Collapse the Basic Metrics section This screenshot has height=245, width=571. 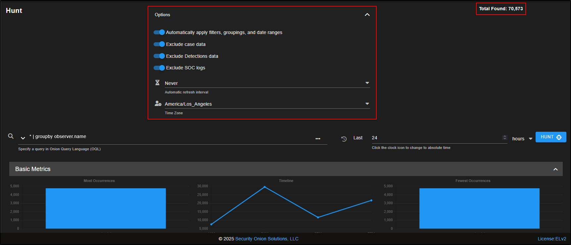[x=555, y=169]
